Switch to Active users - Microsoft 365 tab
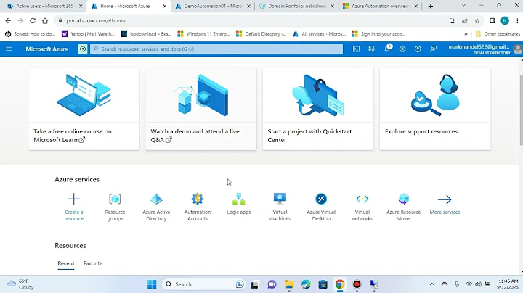The height and width of the screenshot is (293, 523). coord(44,6)
